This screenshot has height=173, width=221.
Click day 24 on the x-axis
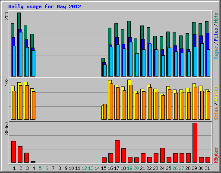pyautogui.click(x=162, y=168)
